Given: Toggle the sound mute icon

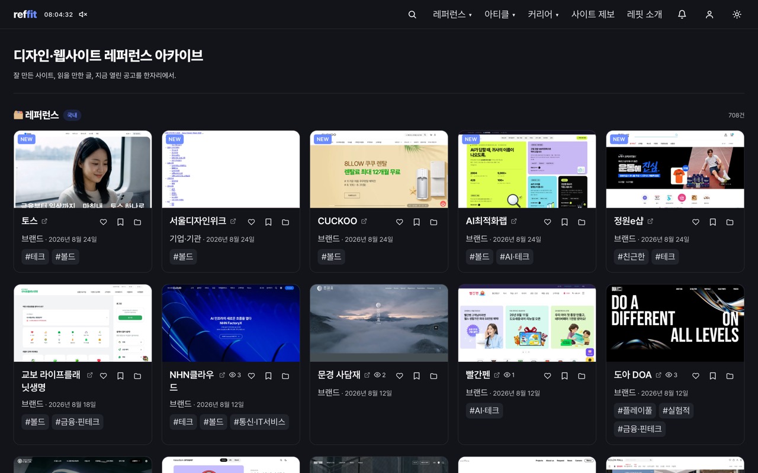Looking at the screenshot, I should click(83, 14).
